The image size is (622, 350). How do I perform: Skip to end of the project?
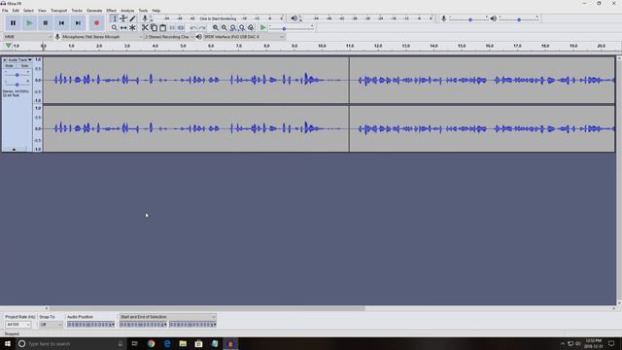point(78,23)
